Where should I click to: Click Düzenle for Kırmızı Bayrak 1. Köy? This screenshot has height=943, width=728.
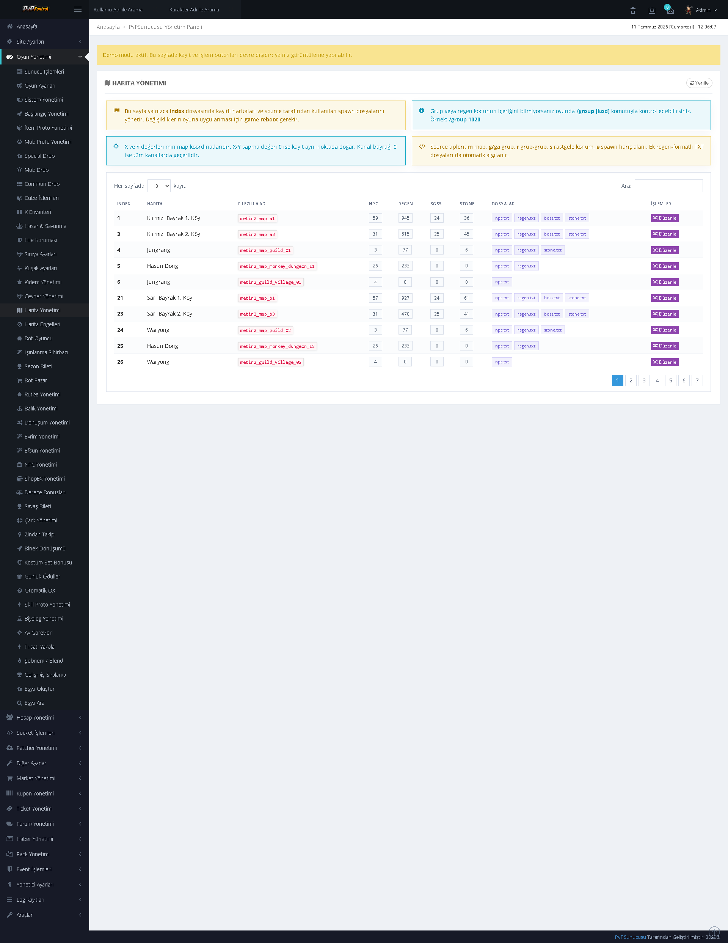(x=665, y=218)
